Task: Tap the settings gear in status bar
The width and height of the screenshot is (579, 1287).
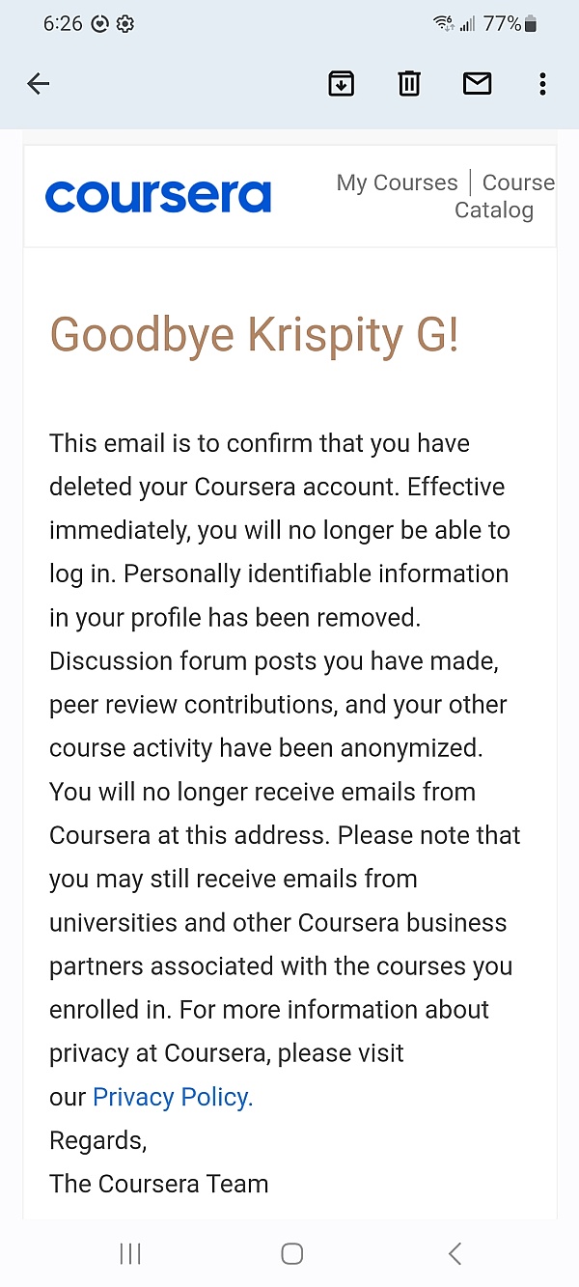Action: point(125,24)
